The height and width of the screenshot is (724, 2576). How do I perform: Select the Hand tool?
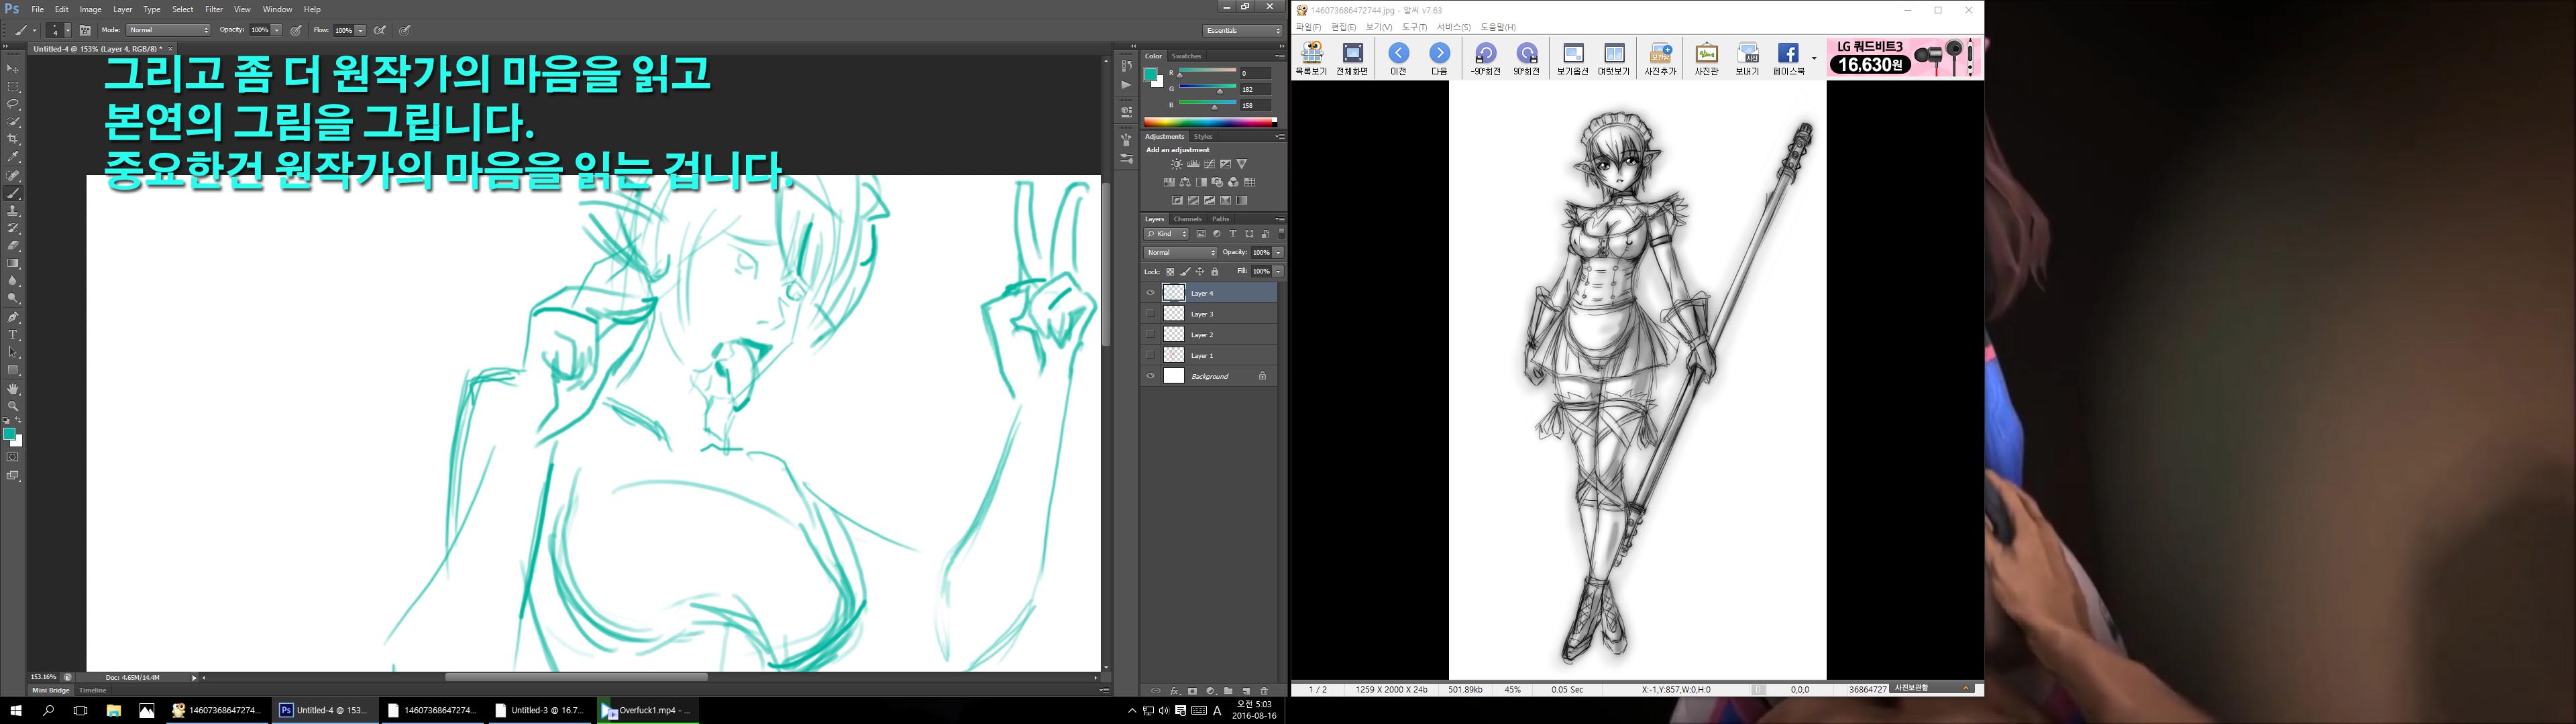pyautogui.click(x=13, y=389)
